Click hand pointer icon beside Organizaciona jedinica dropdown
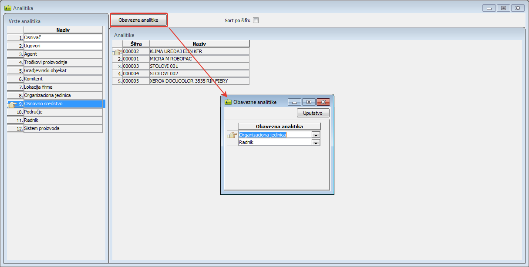This screenshot has height=267, width=529. pyautogui.click(x=232, y=135)
